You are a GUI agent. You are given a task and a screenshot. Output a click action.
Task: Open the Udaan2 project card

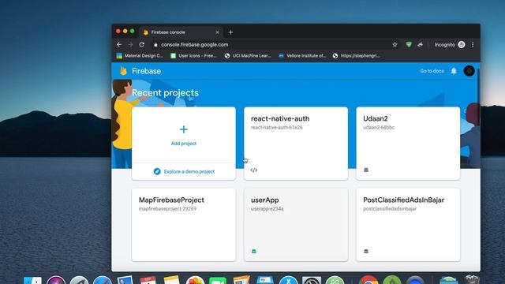(x=408, y=144)
